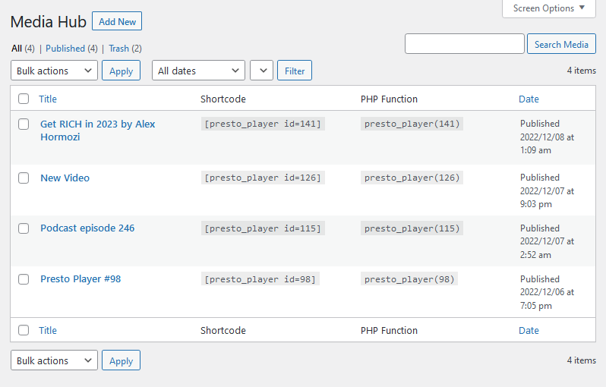606x387 pixels.
Task: Switch to the Trash filter view
Action: click(x=118, y=49)
